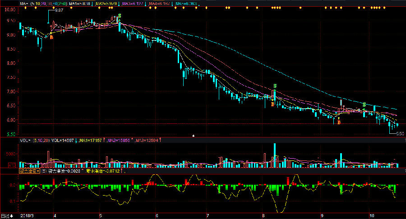The image size is (406, 219).
Task: Click the green S sell marker near 9.87 peak
Action: click(119, 17)
